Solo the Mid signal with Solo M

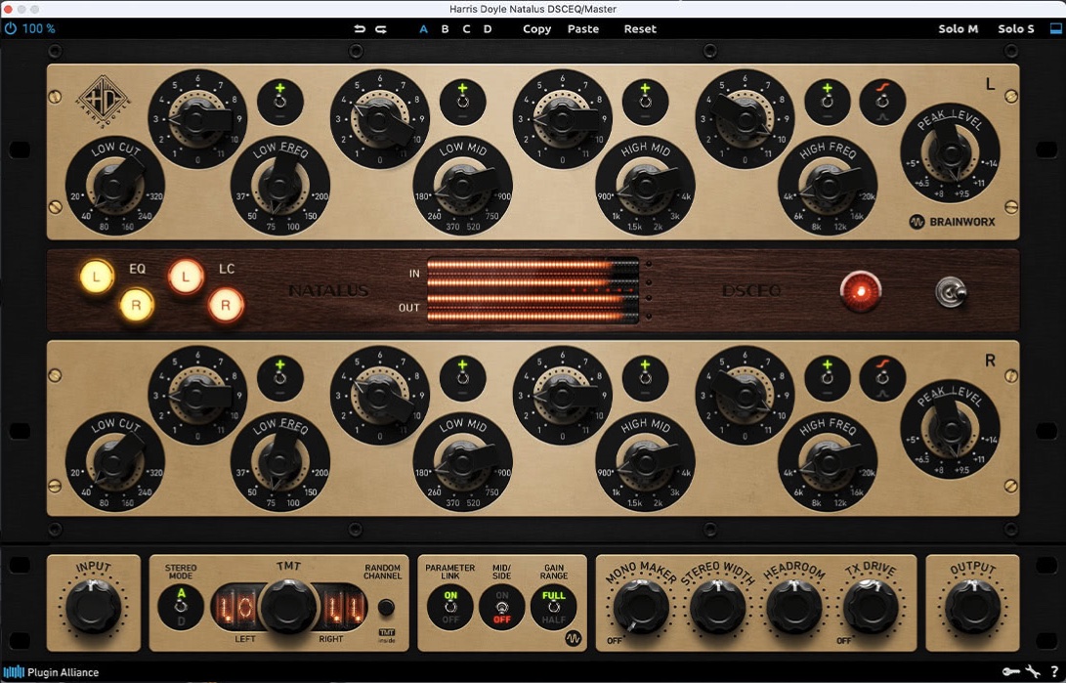(x=958, y=28)
